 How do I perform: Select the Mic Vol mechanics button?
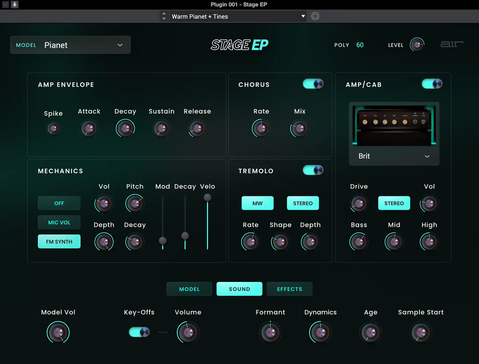click(59, 222)
